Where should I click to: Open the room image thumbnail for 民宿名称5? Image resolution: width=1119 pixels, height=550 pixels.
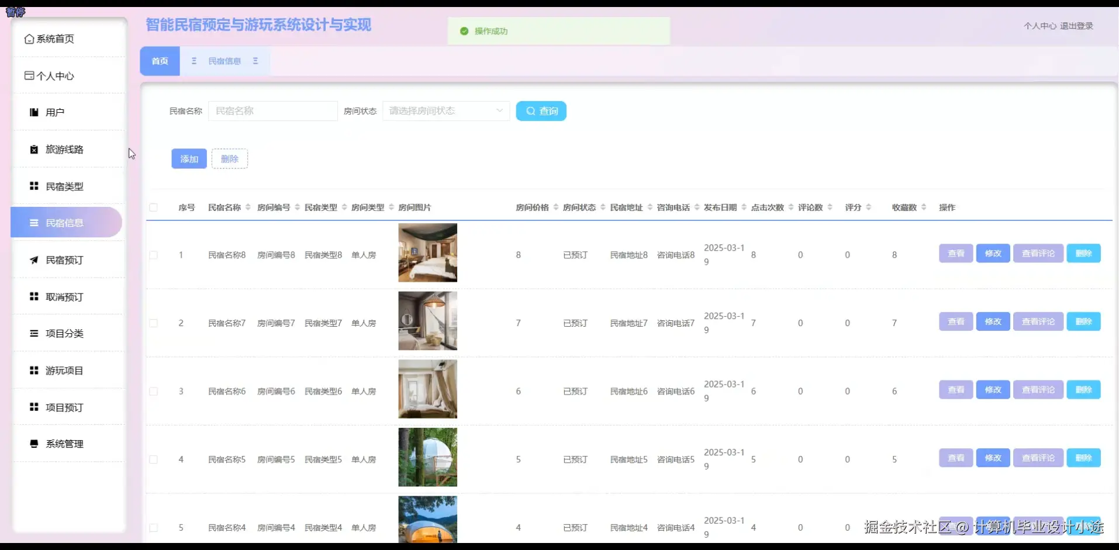[428, 458]
